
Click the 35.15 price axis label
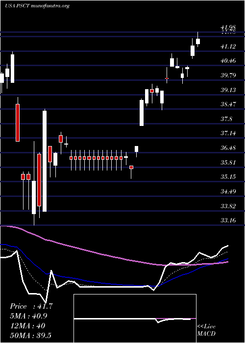(228, 177)
